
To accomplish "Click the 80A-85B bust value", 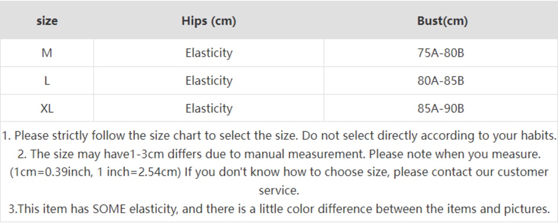I will [441, 81].
